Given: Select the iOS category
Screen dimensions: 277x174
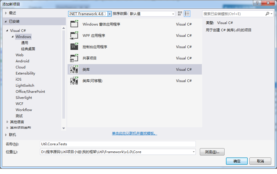Looking at the screenshot, I should [19, 79].
